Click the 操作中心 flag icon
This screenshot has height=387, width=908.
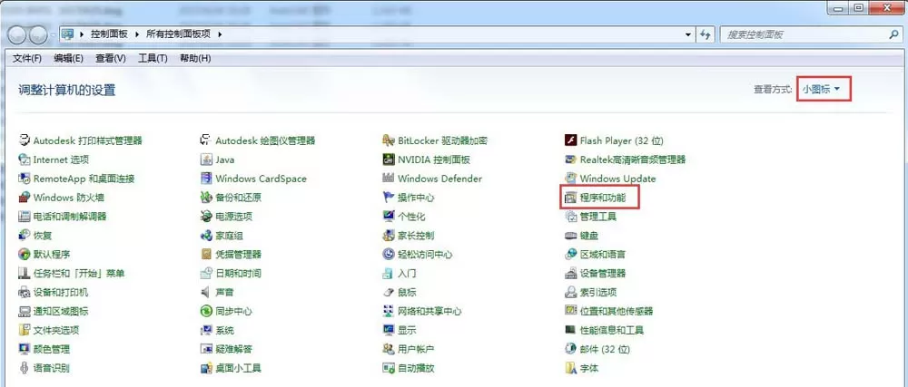pos(388,198)
